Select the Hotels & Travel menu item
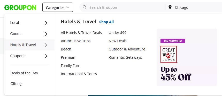This screenshot has height=96, width=222. pyautogui.click(x=29, y=45)
